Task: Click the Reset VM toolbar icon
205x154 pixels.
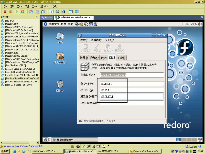Action: point(23,12)
